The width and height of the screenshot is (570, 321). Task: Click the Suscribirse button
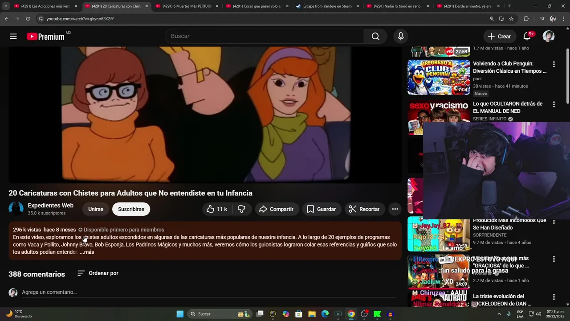[131, 209]
